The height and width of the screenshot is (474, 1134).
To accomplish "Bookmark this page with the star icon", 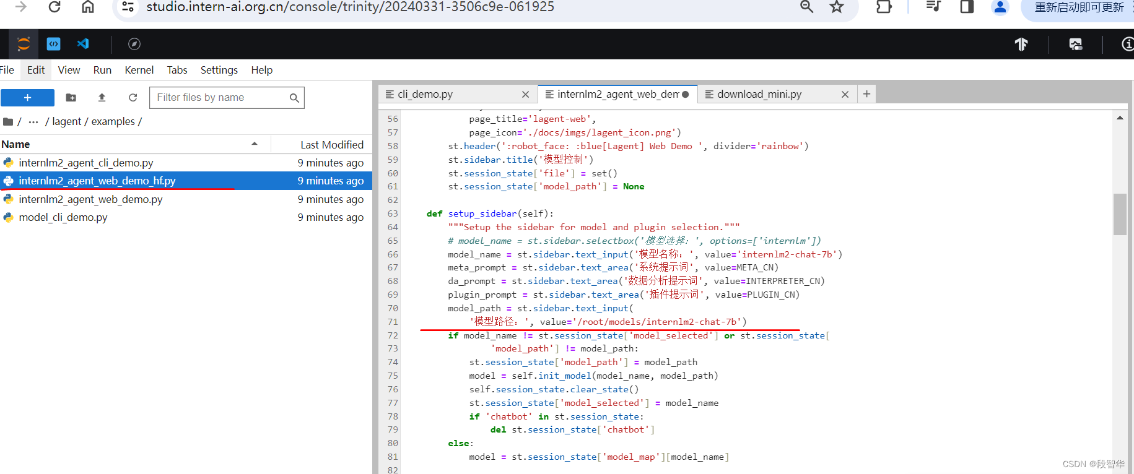I will coord(837,7).
